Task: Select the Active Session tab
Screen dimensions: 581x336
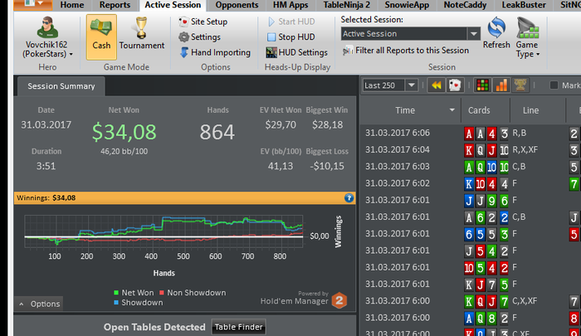Action: pos(173,5)
